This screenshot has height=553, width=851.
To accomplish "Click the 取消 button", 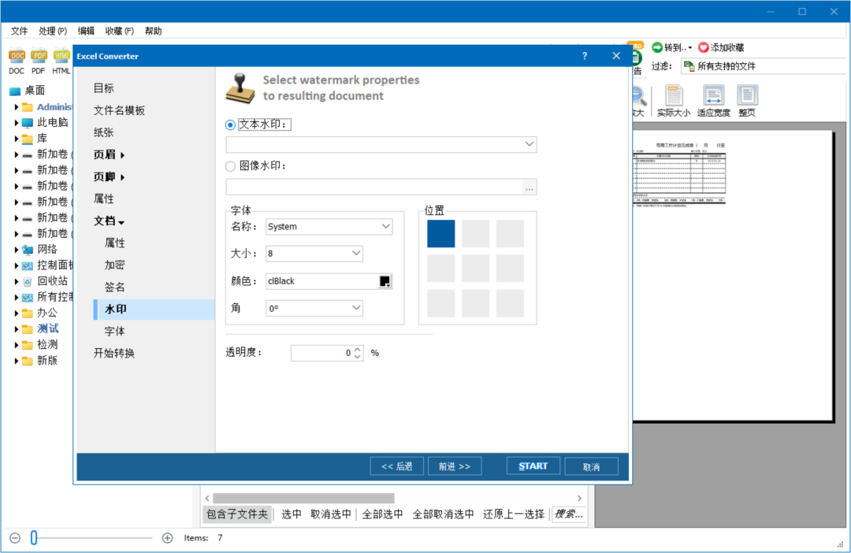I will 591,466.
